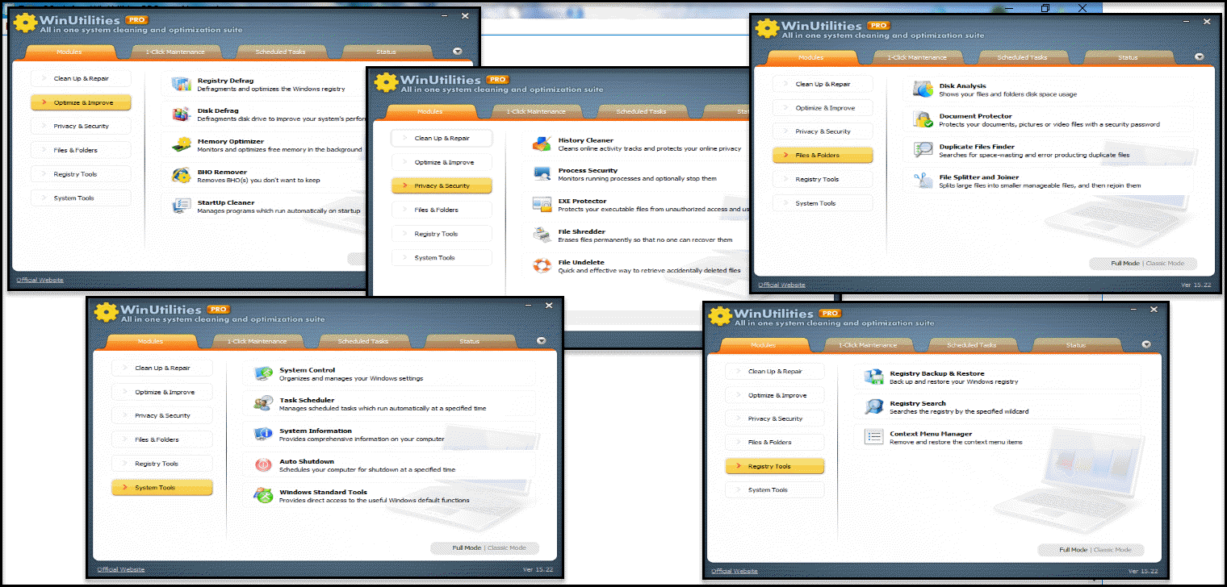This screenshot has width=1227, height=587.
Task: Open the System Control icon
Action: [263, 374]
